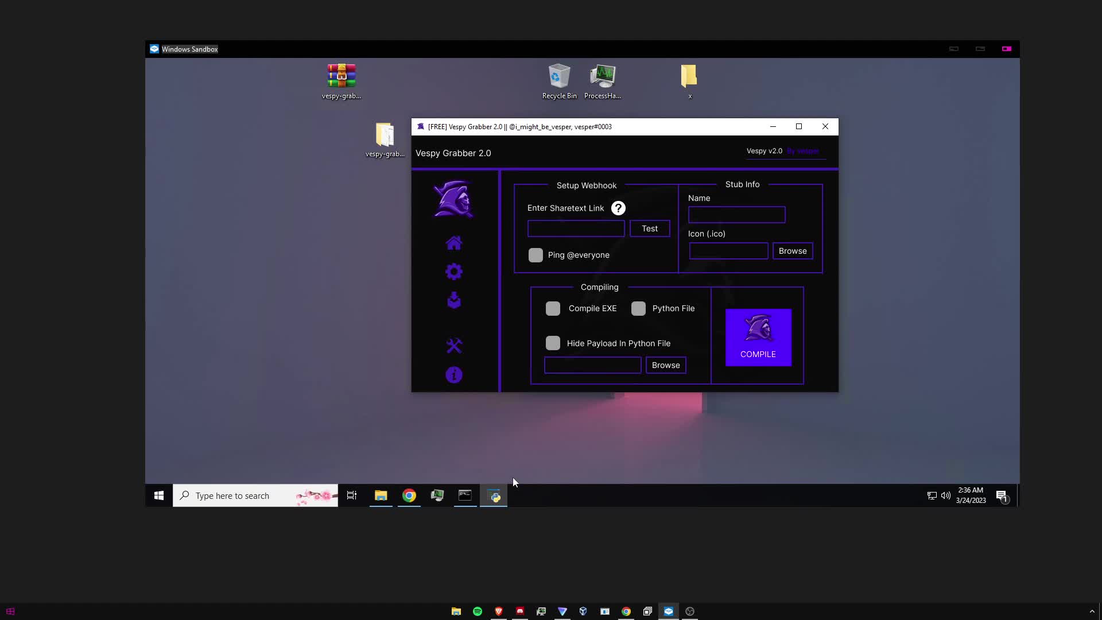Open the Sharetext Link help question mark
This screenshot has height=620, width=1102.
point(618,208)
